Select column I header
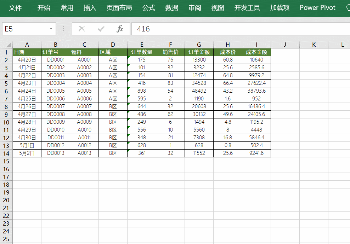The height and width of the screenshot is (244, 350). pyautogui.click(x=256, y=45)
